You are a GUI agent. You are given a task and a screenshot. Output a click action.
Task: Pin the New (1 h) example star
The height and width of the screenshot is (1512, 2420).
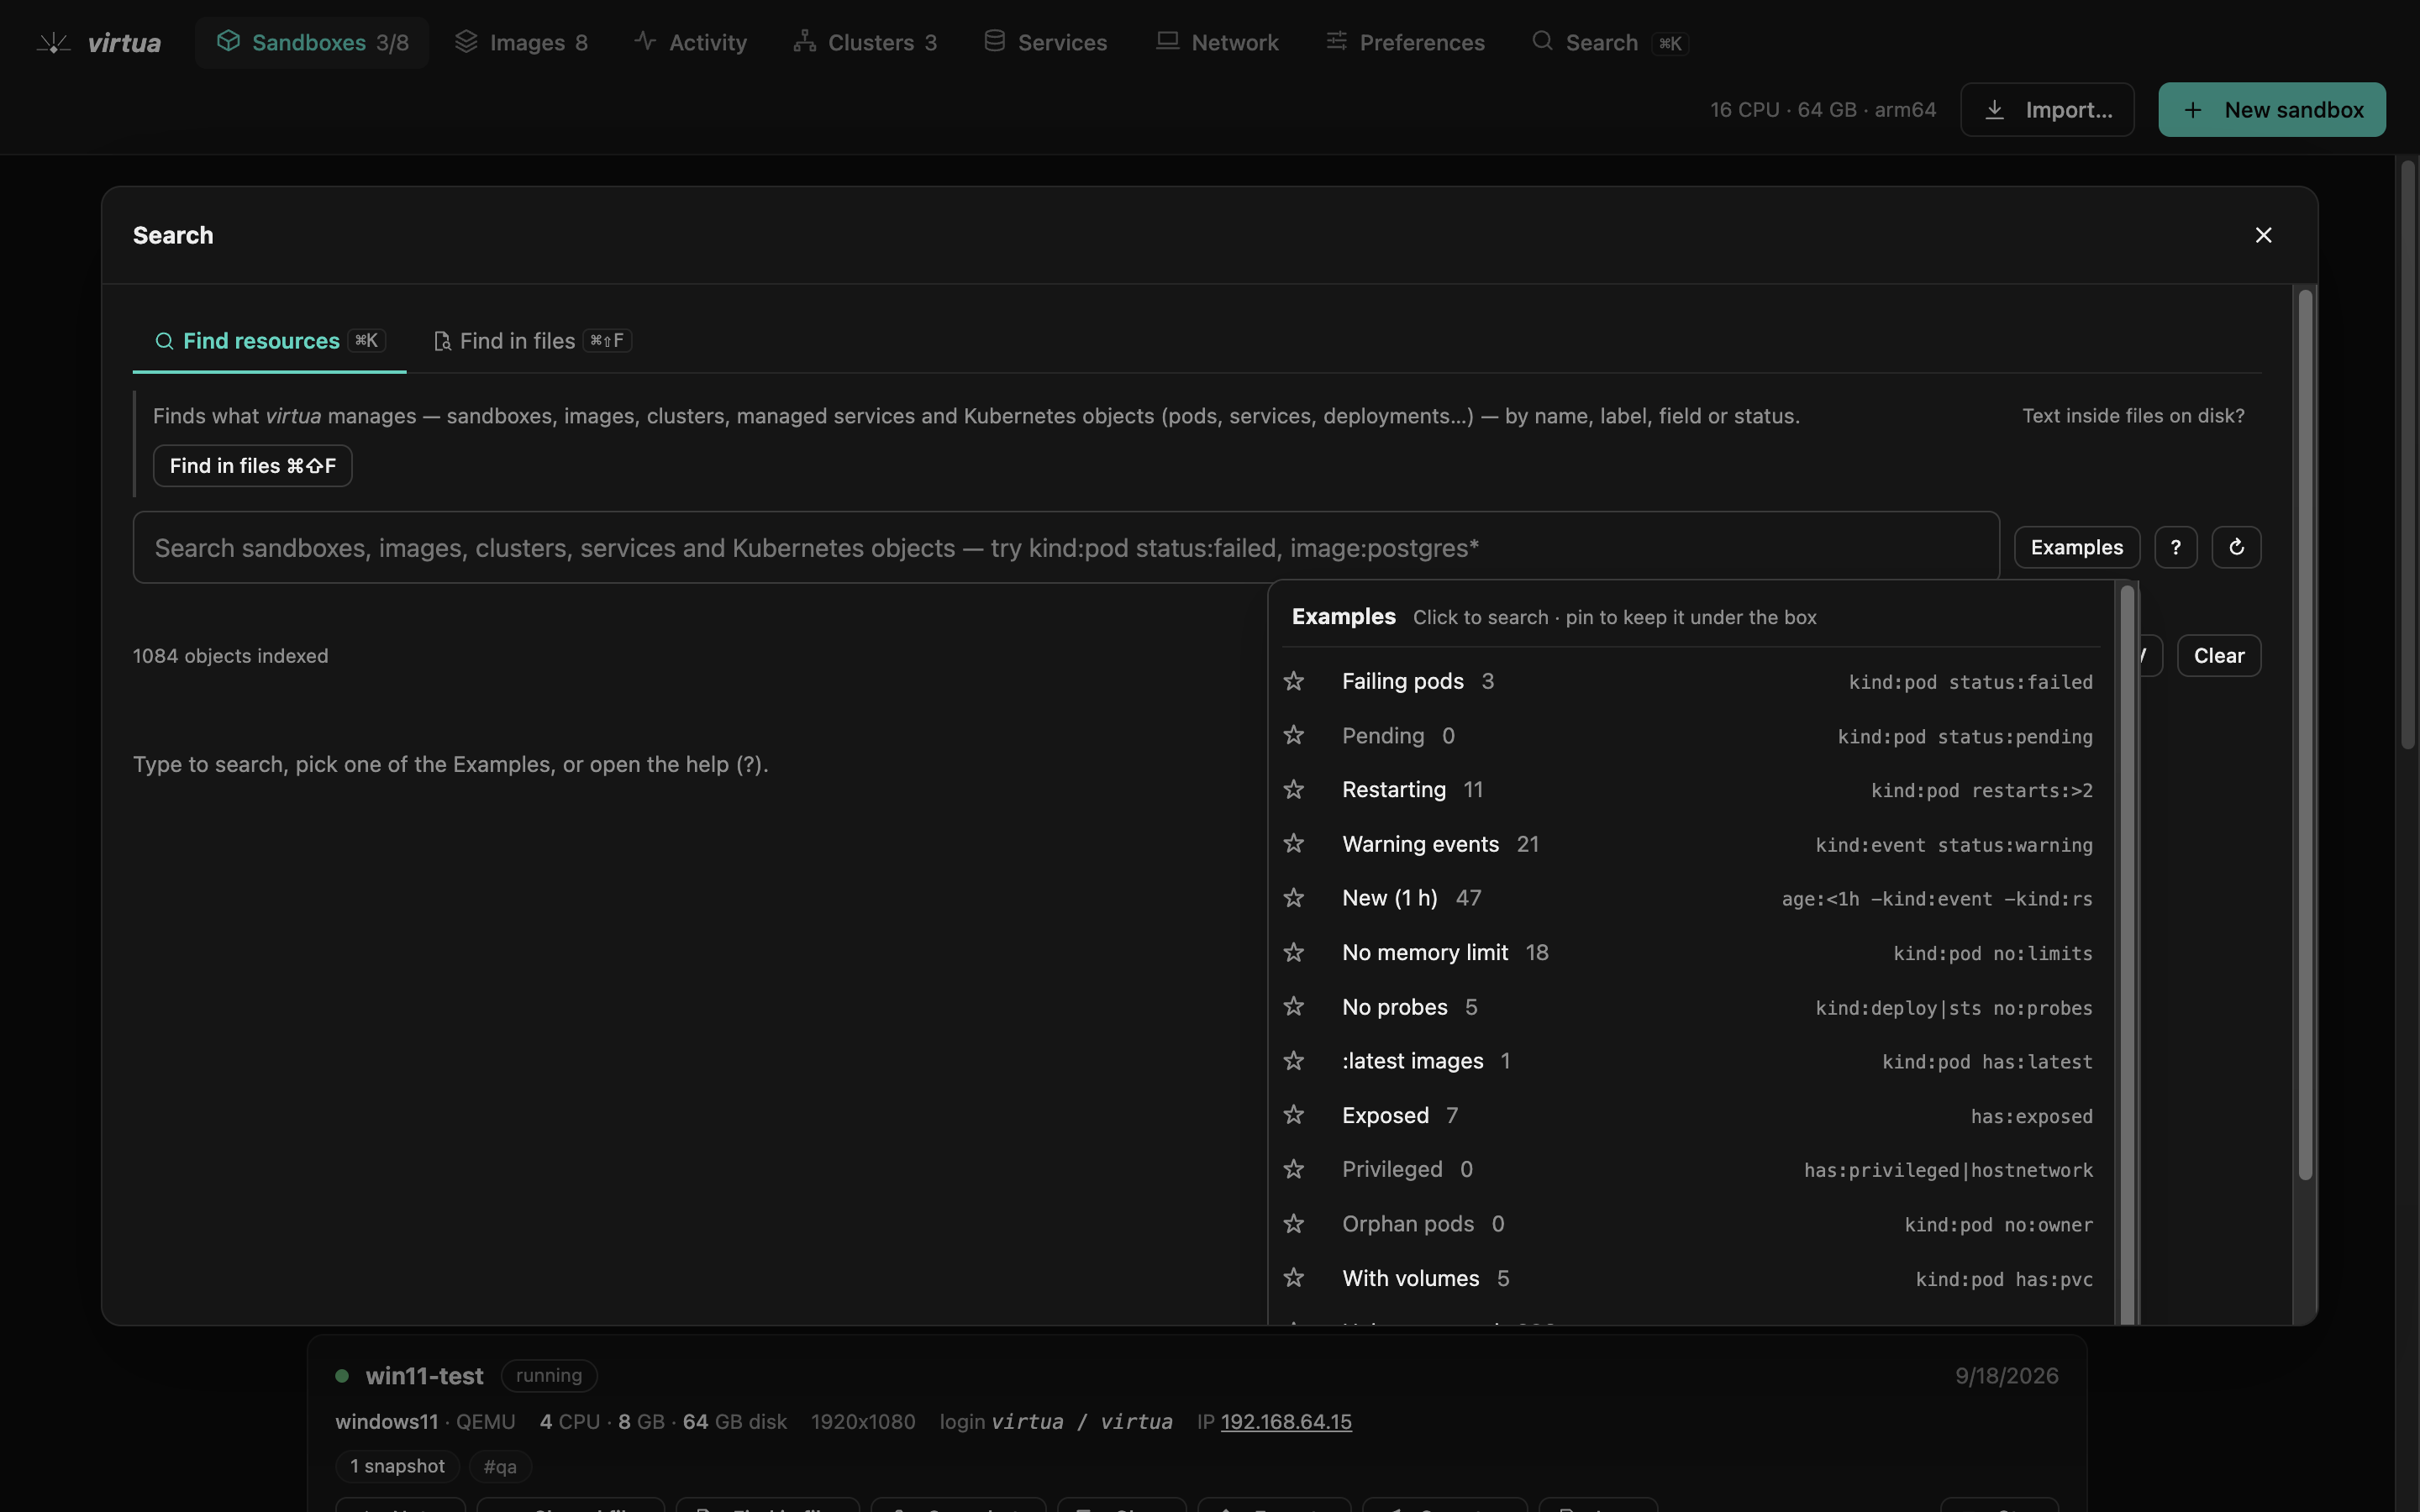click(1294, 898)
